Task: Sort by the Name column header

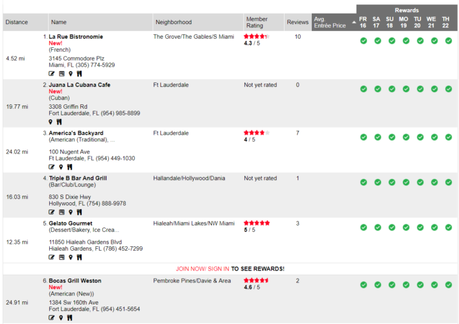Action: click(x=58, y=22)
